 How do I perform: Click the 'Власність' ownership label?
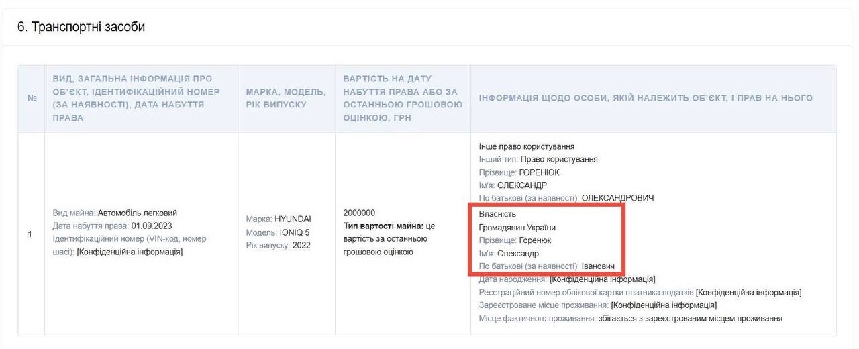point(497,214)
